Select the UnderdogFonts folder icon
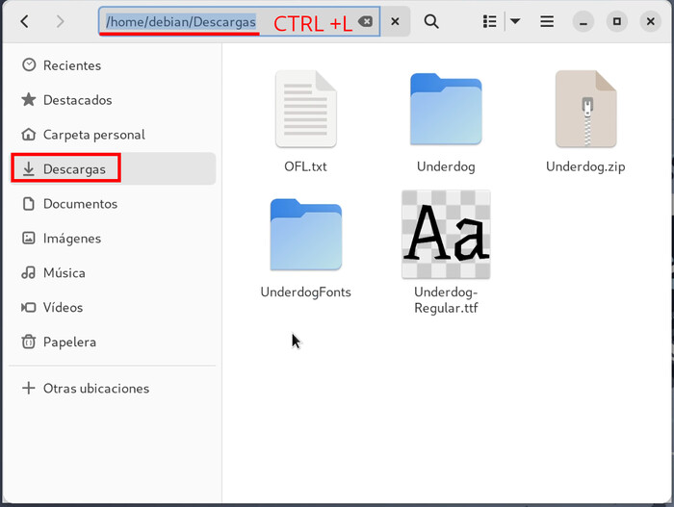This screenshot has width=674, height=507. click(305, 235)
